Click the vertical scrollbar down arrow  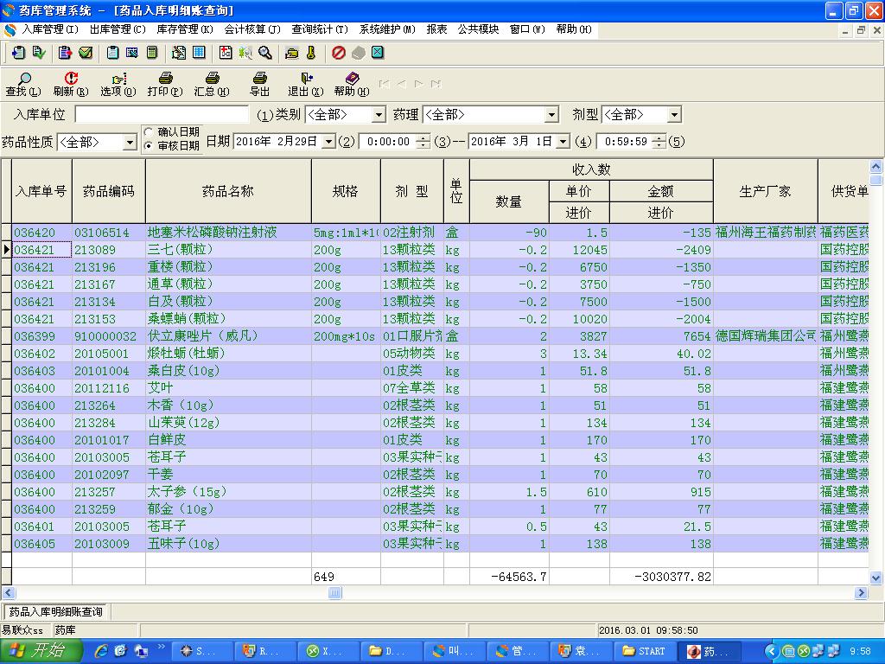click(875, 578)
